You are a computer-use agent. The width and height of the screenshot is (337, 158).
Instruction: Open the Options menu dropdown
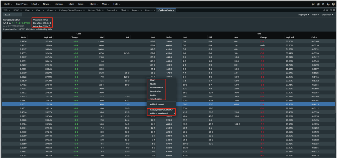(60, 4)
